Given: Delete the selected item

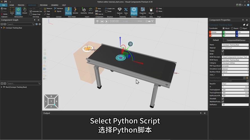Looking at the screenshot, I should point(4,14).
